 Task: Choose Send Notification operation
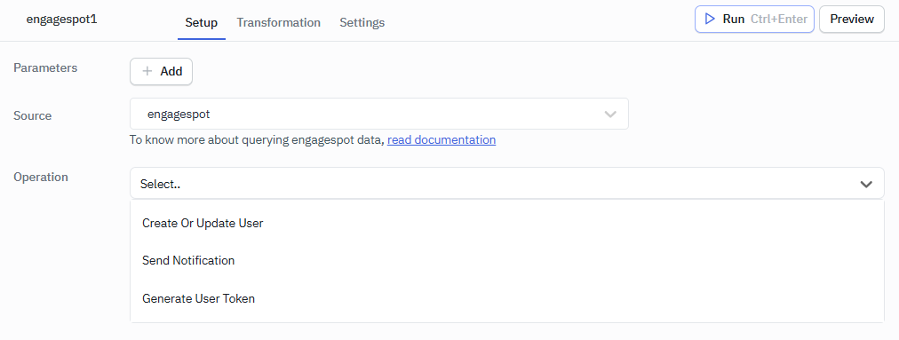coord(507,260)
